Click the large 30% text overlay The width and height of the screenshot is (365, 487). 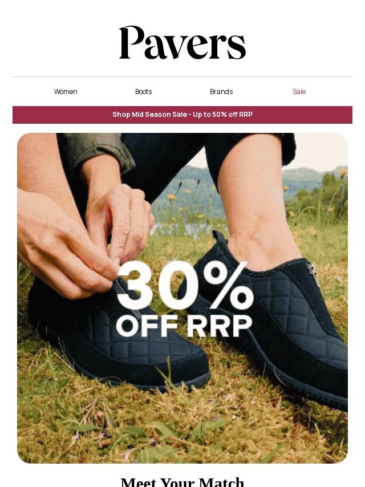click(x=185, y=286)
